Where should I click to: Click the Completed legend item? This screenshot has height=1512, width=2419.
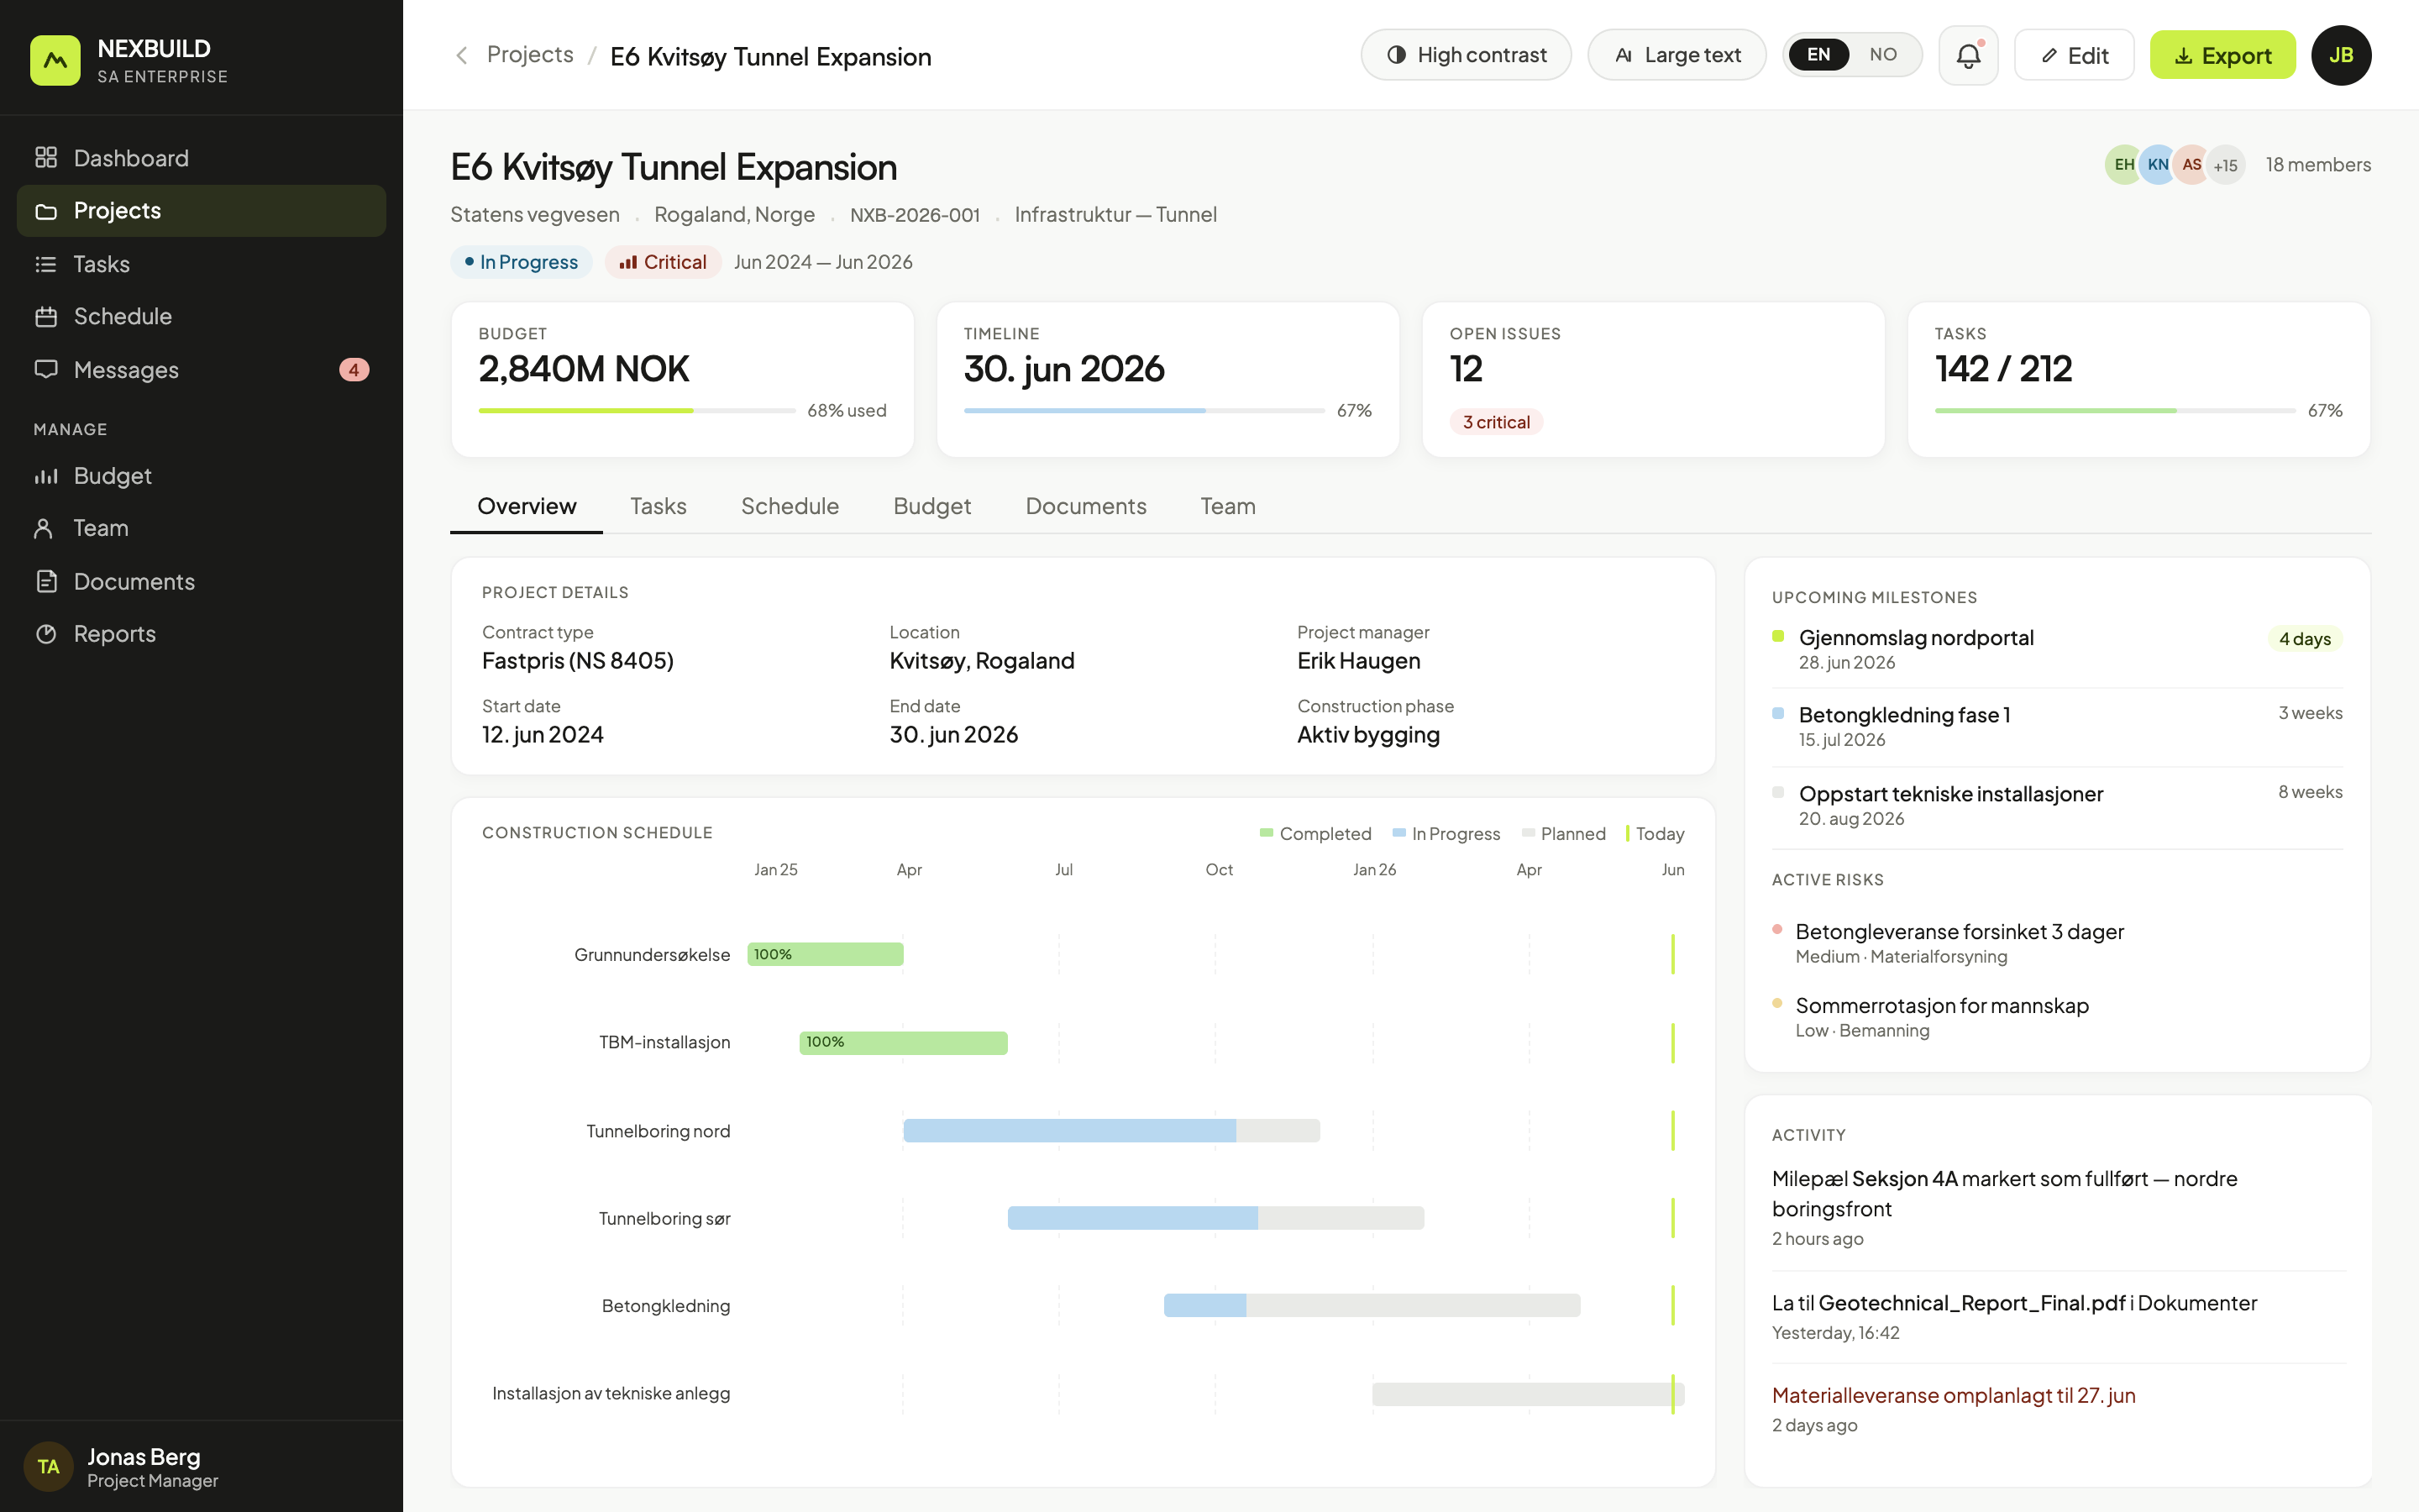point(1315,834)
